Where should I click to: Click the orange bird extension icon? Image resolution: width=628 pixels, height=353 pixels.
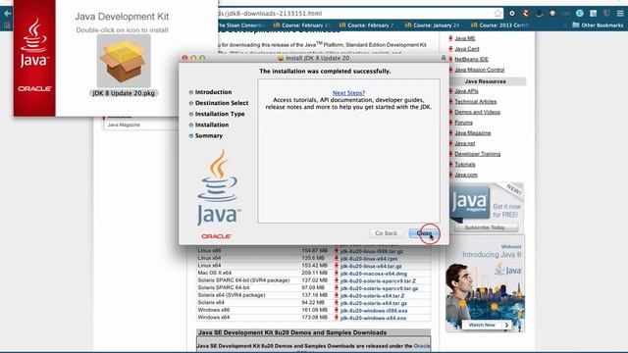pyautogui.click(x=526, y=13)
